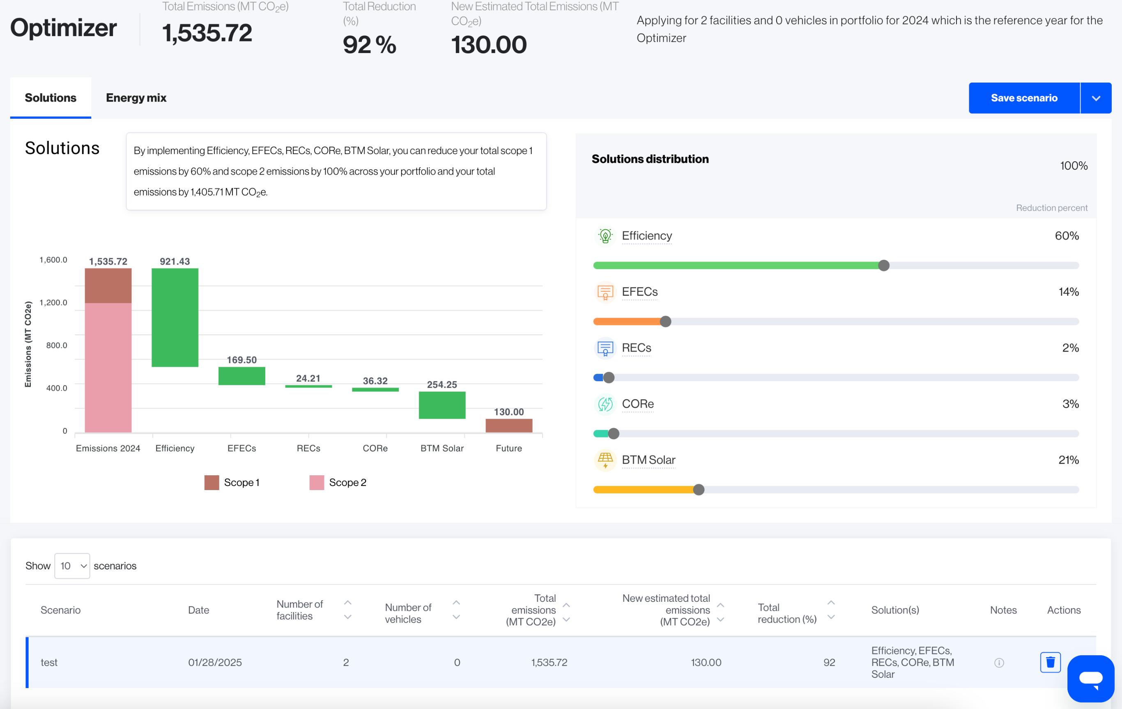Viewport: 1122px width, 709px height.
Task: Click the EFECs certificate icon
Action: [605, 292]
